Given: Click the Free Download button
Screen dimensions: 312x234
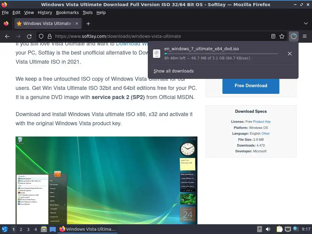Looking at the screenshot, I should pos(251,86).
